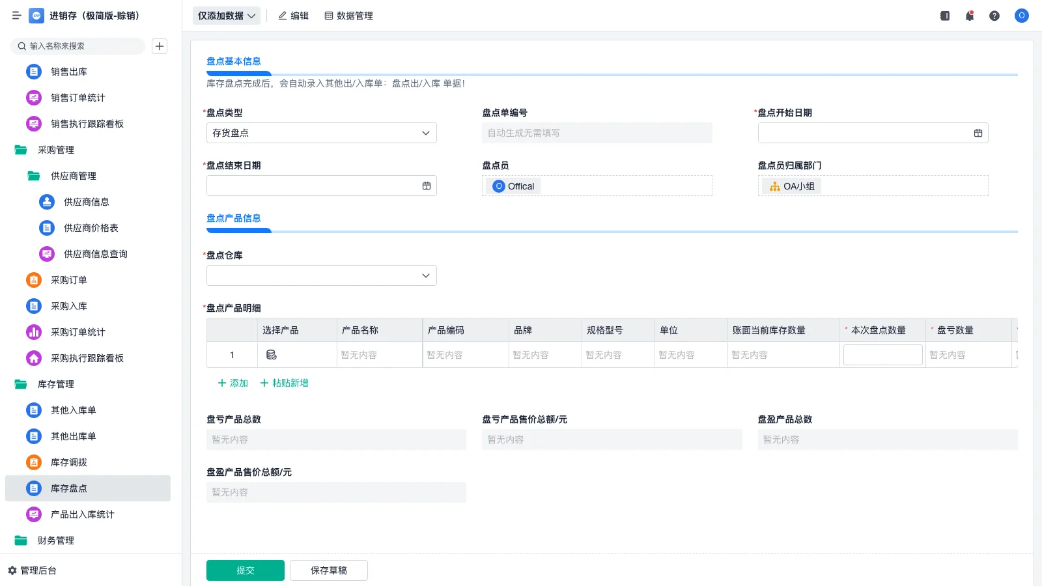Click the 采购执行跟踪看板 icon

click(x=33, y=358)
